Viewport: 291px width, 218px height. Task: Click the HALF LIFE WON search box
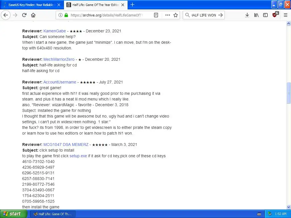coord(204,15)
